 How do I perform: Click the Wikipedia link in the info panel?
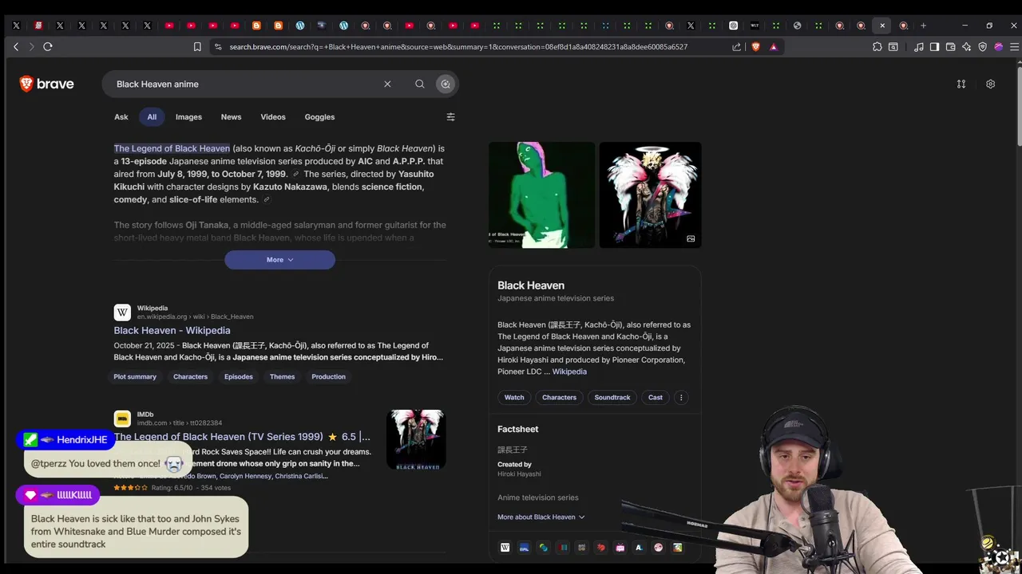coord(569,372)
